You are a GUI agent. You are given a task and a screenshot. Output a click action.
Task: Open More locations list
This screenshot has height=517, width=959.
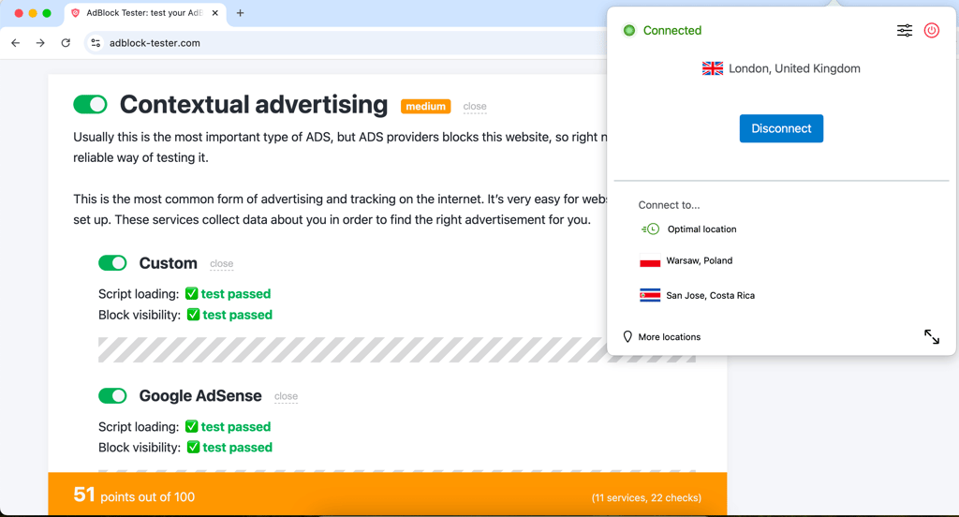click(669, 337)
